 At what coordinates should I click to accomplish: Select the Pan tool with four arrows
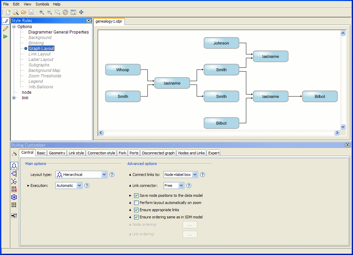click(81, 12)
